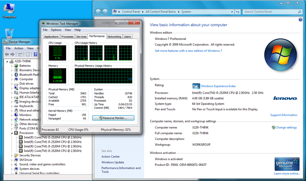The width and height of the screenshot is (306, 181).
Task: Open the Options menu in Task Manager
Action: 56,30
